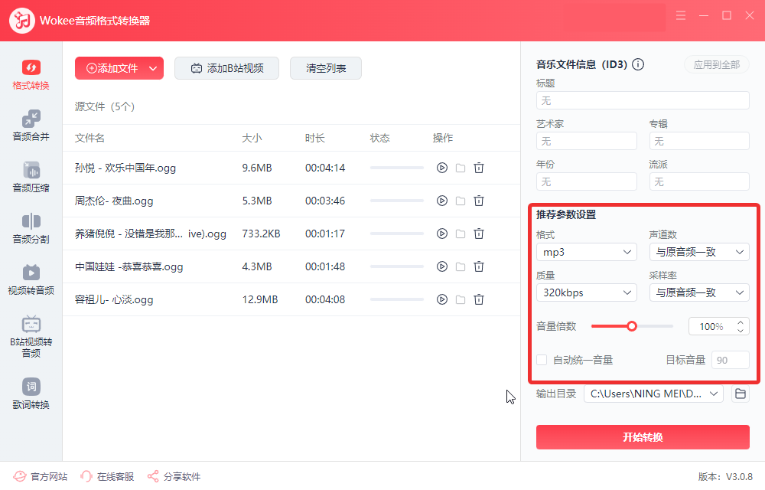Click the 流派 input field
The height and width of the screenshot is (490, 765).
(x=699, y=181)
